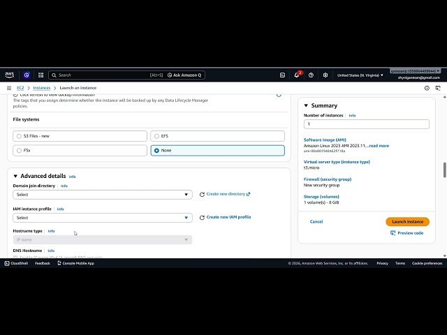Click Info next to Hostname type

[51, 231]
